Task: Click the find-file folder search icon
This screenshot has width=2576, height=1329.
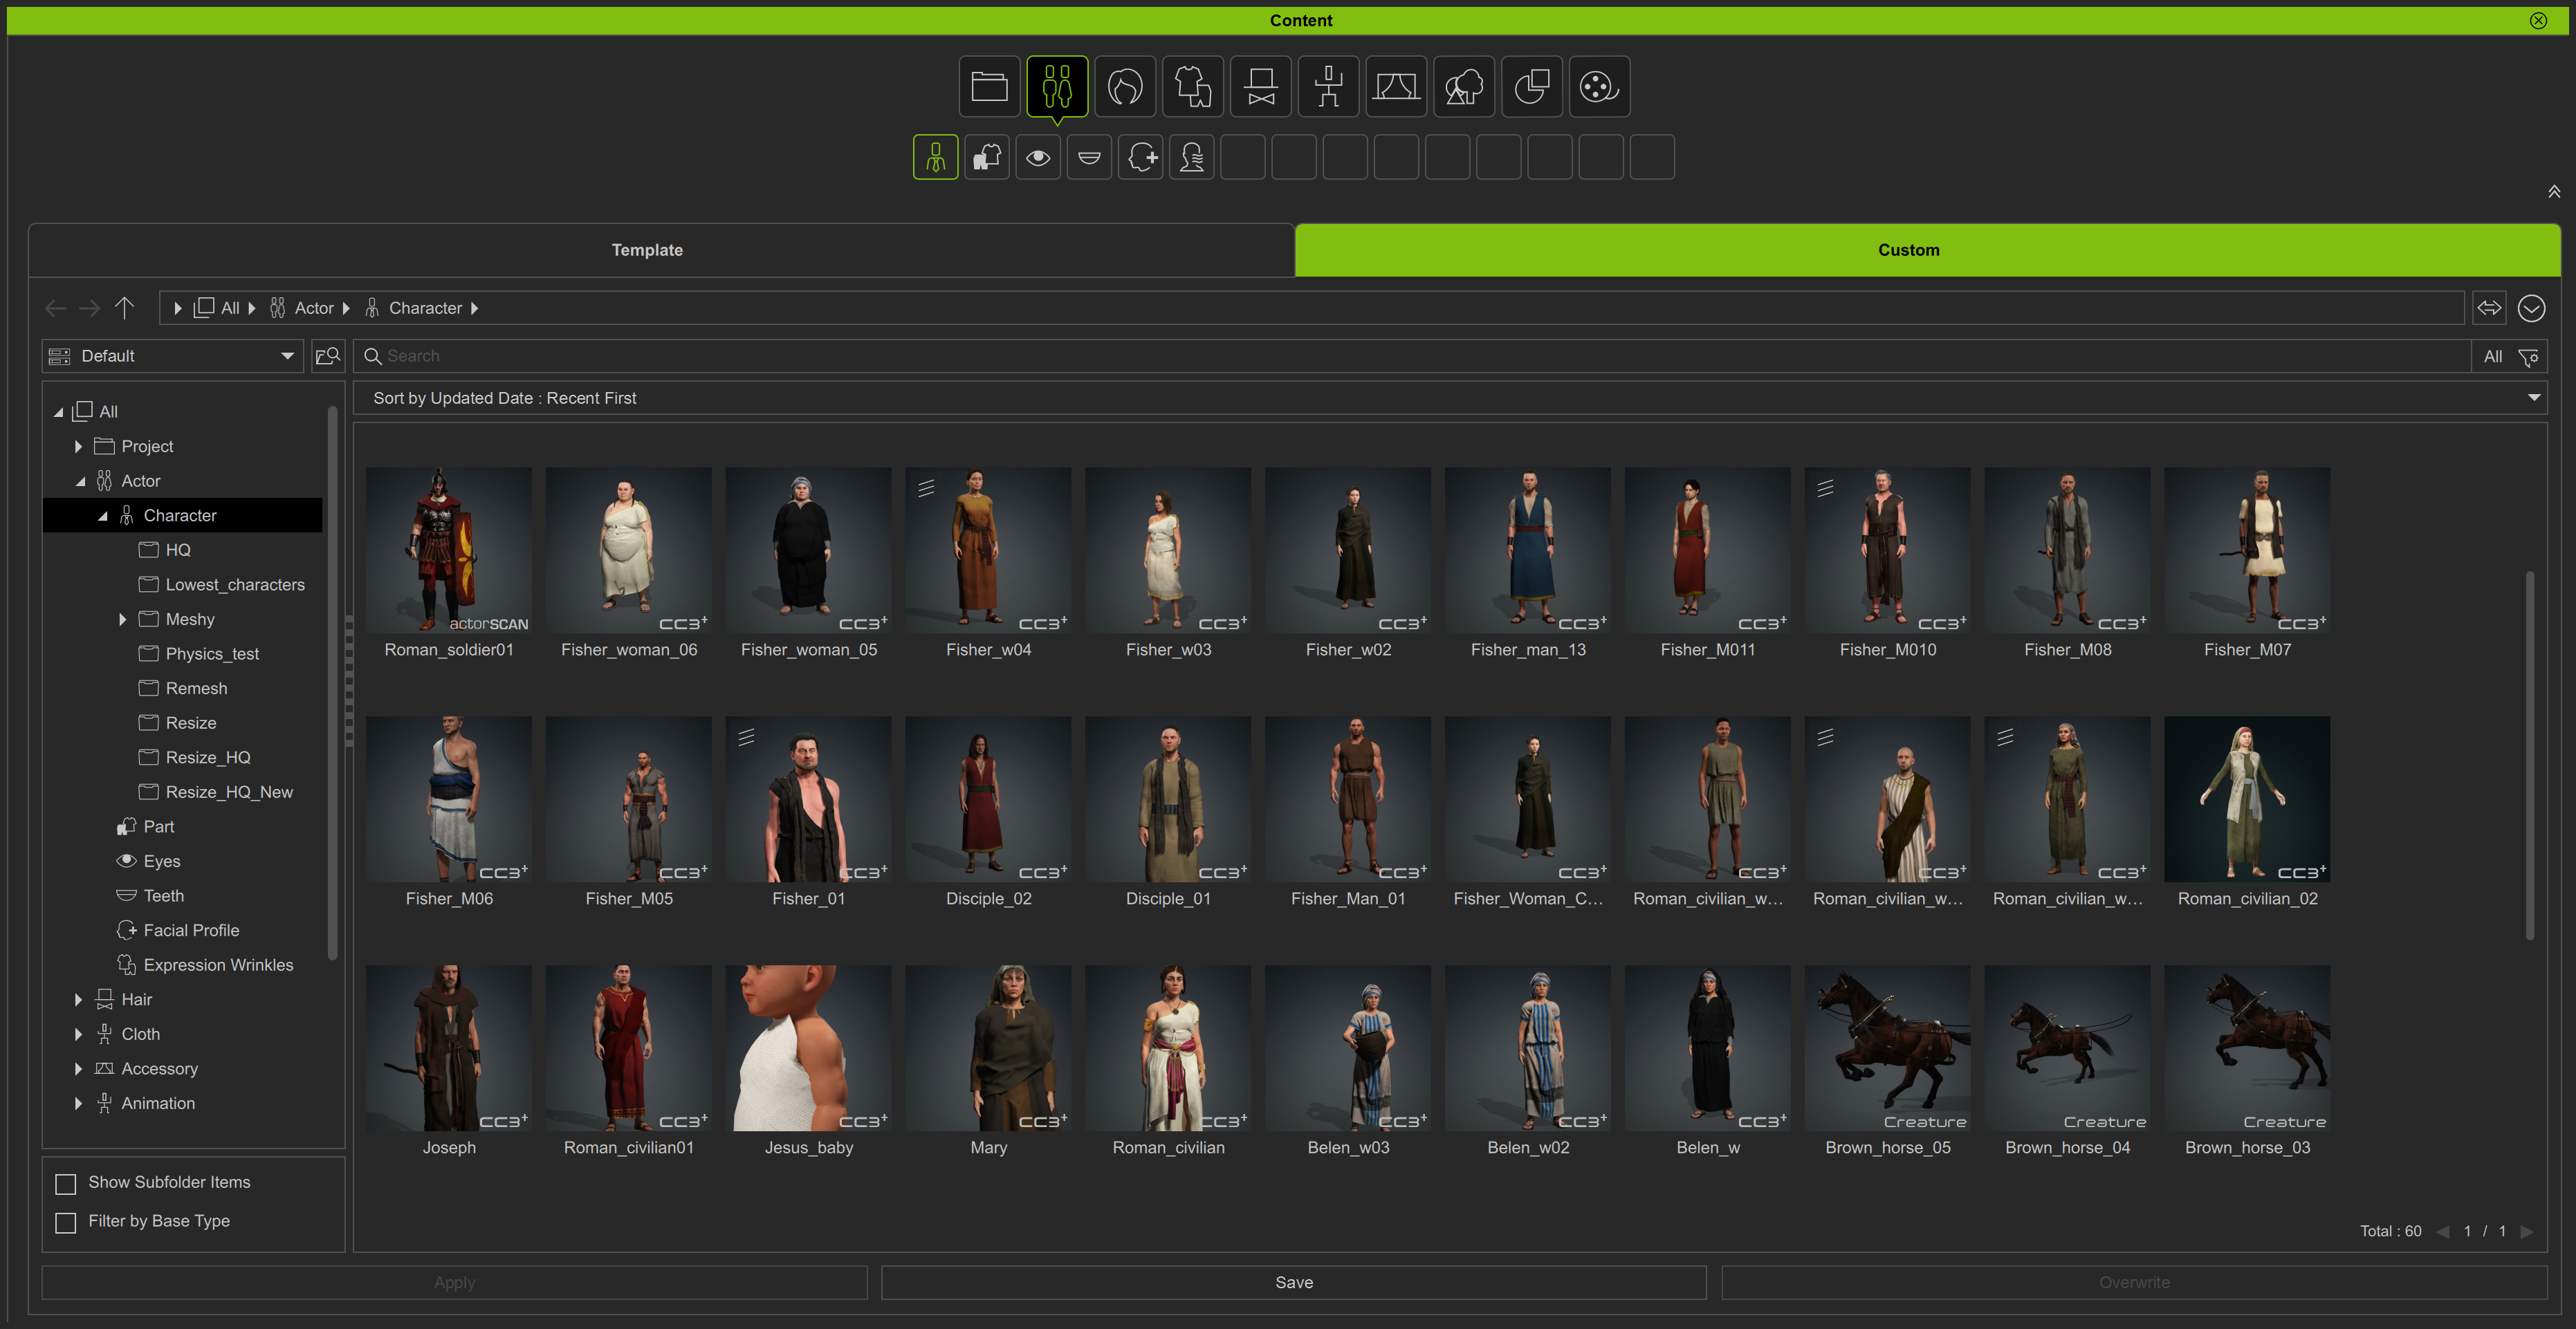Action: click(x=328, y=355)
